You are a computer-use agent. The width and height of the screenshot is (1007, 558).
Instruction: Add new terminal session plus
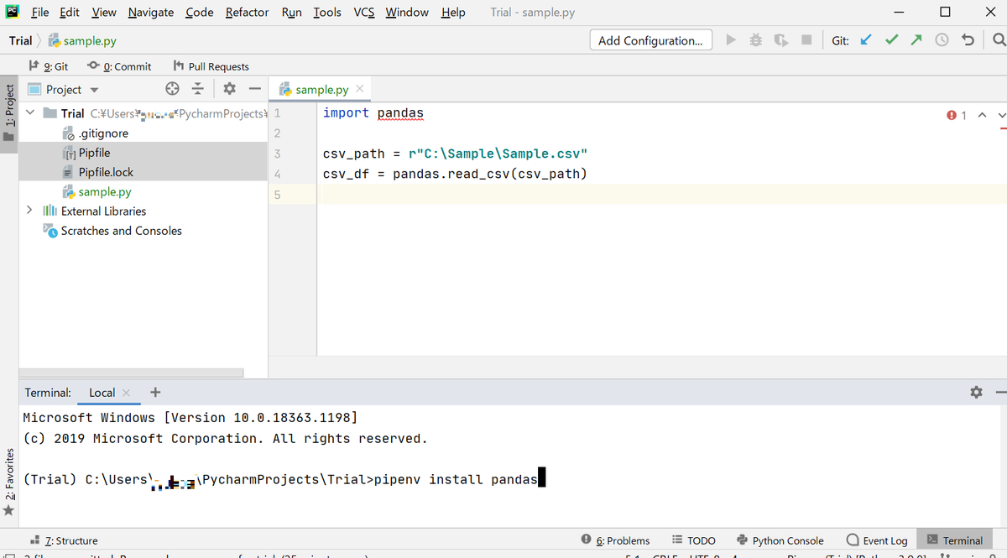click(155, 392)
